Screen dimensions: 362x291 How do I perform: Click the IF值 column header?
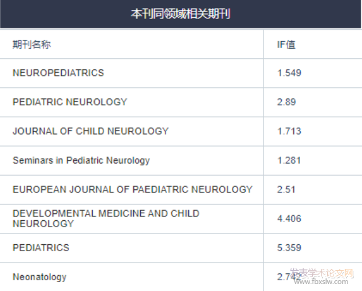[x=286, y=44]
